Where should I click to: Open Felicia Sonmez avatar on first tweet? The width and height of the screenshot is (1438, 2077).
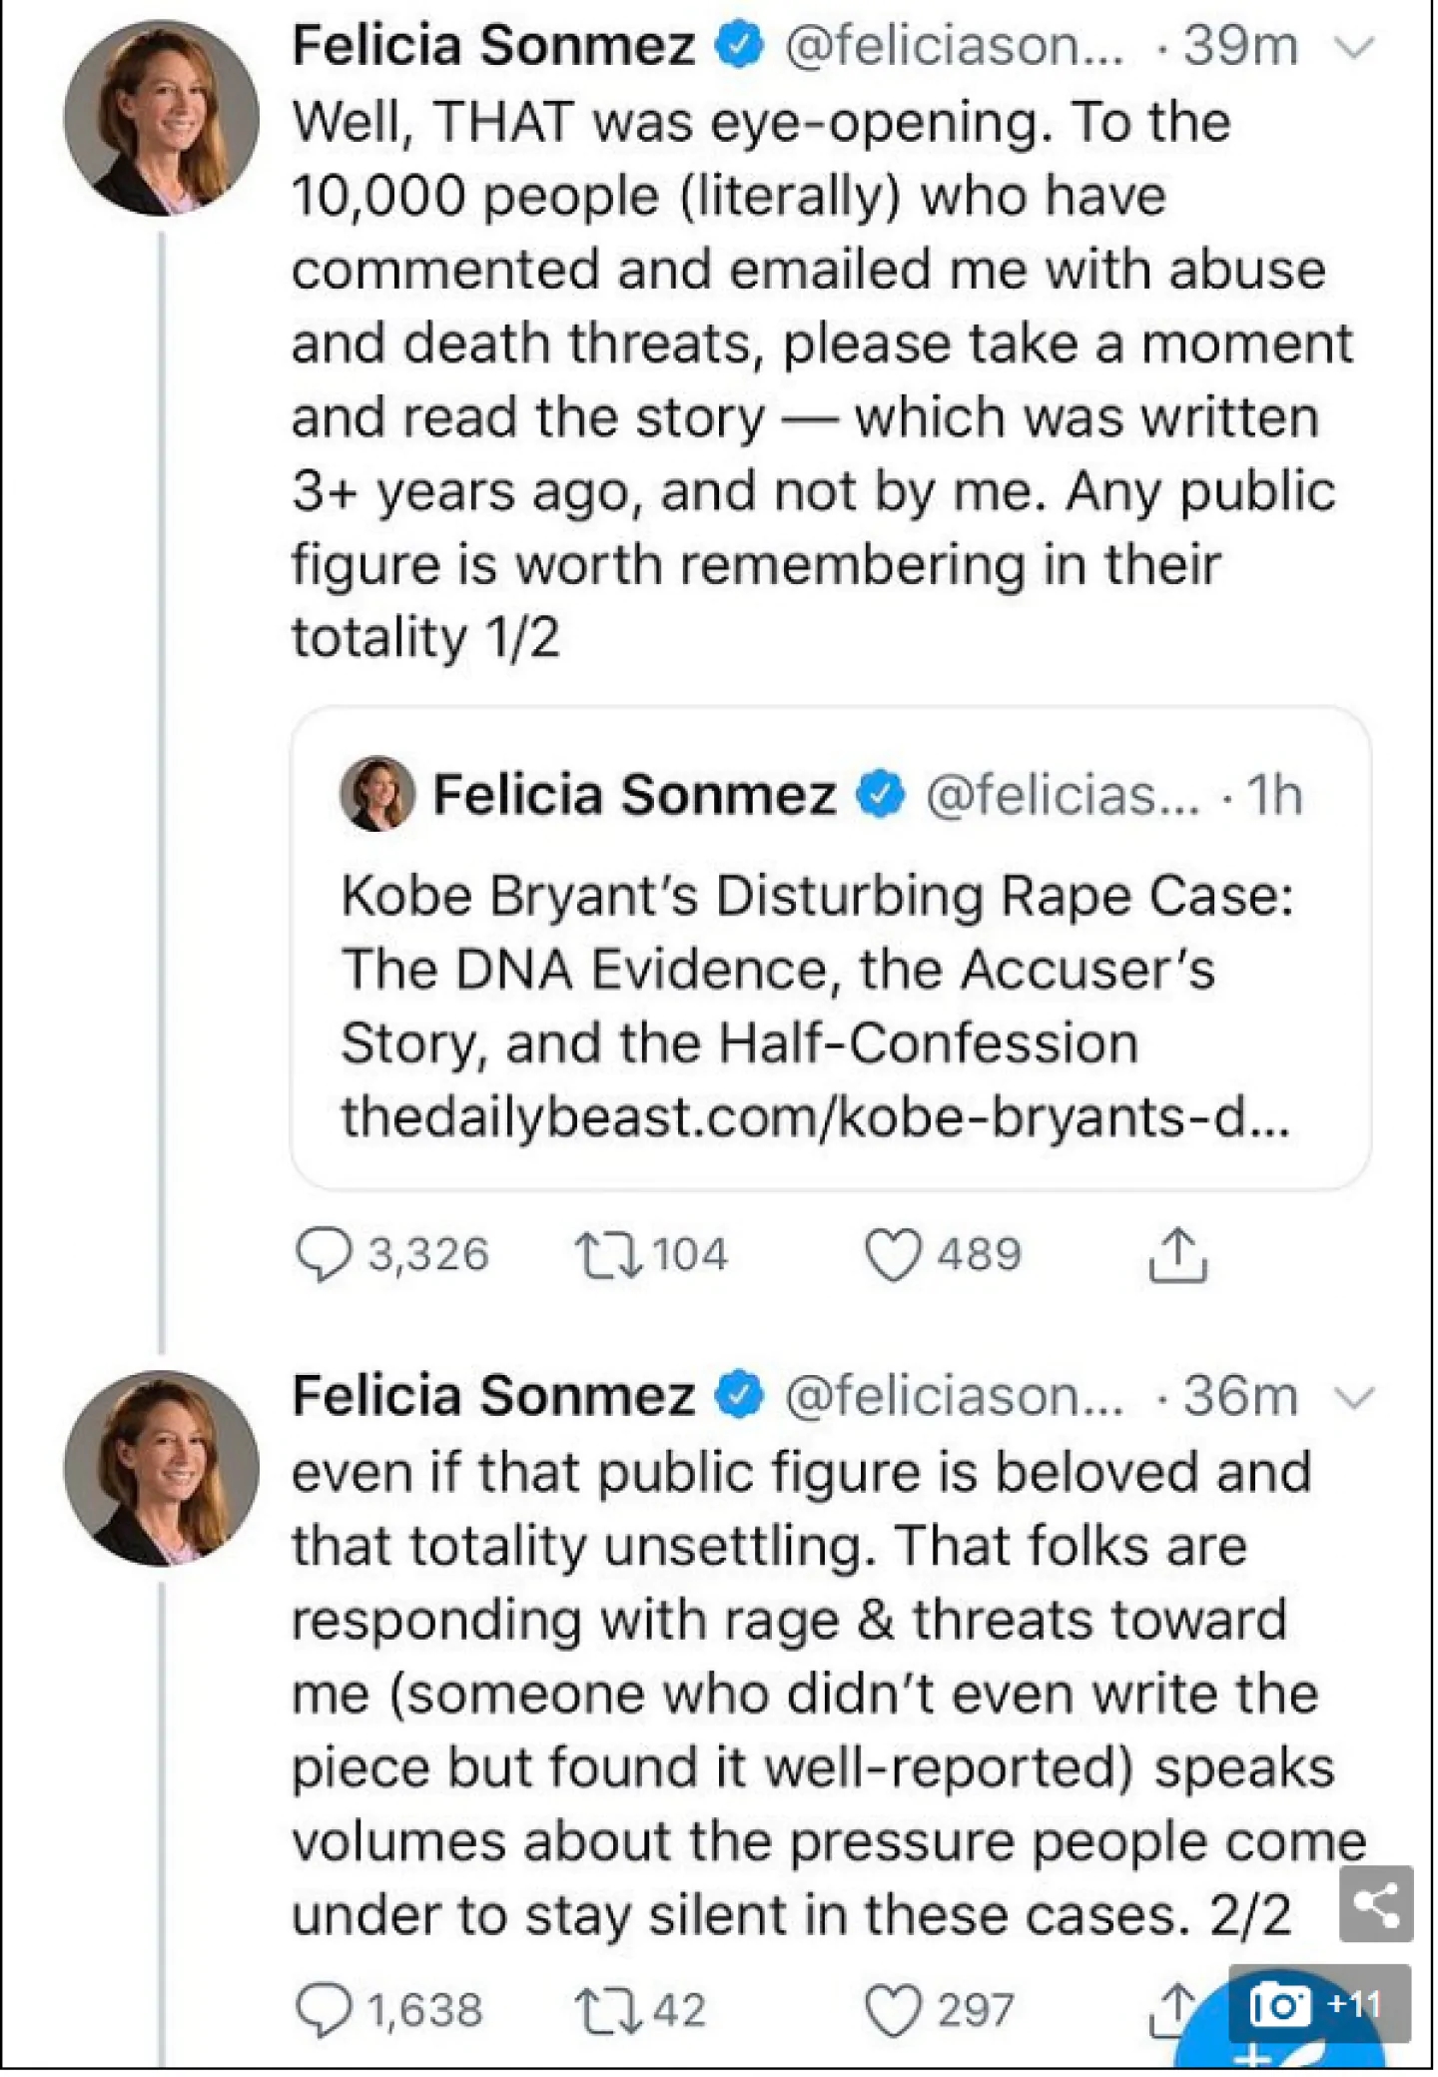[x=162, y=118]
